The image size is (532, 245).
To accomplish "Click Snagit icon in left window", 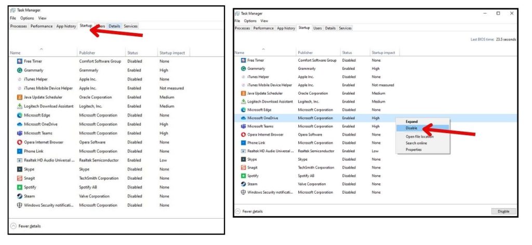I will pos(20,178).
